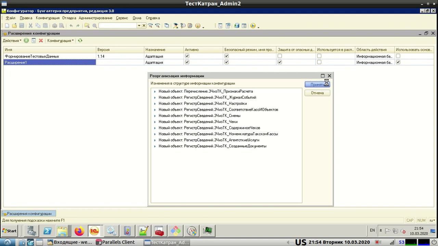Open the Конфигурация dropdown in extensions toolbar
This screenshot has width=438, height=246.
pos(60,41)
